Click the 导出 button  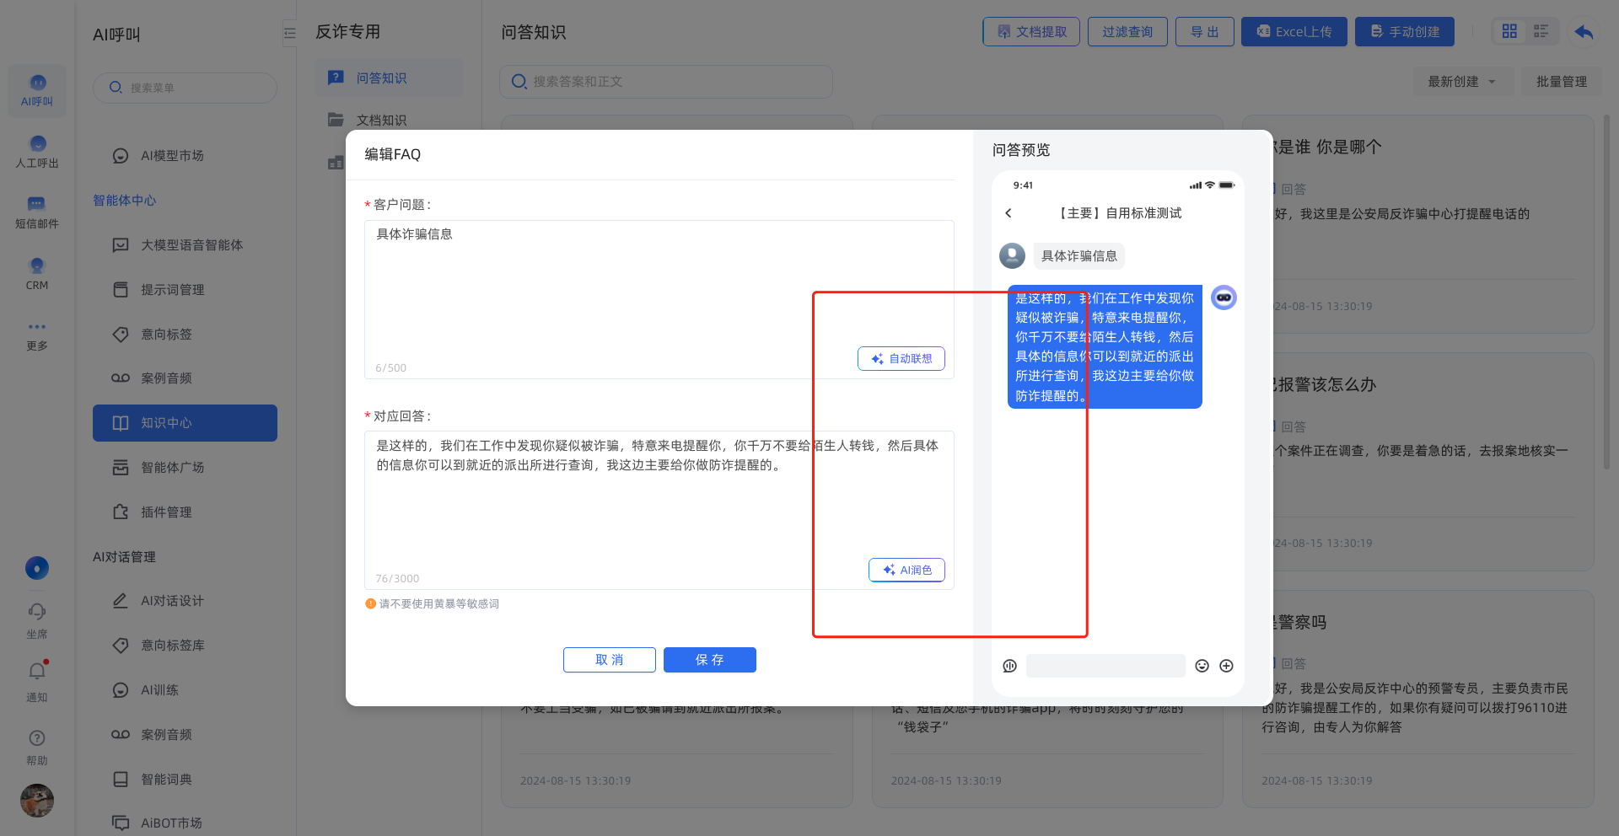pos(1204,31)
